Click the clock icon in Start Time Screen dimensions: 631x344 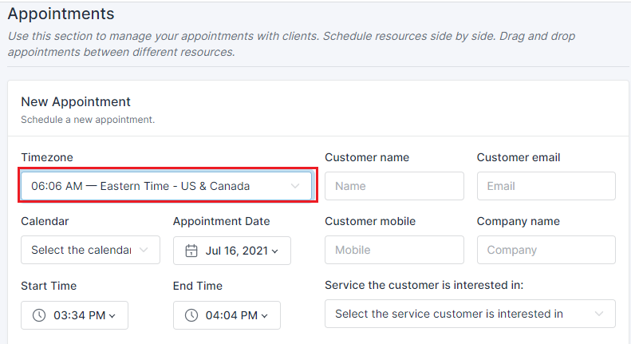(39, 315)
